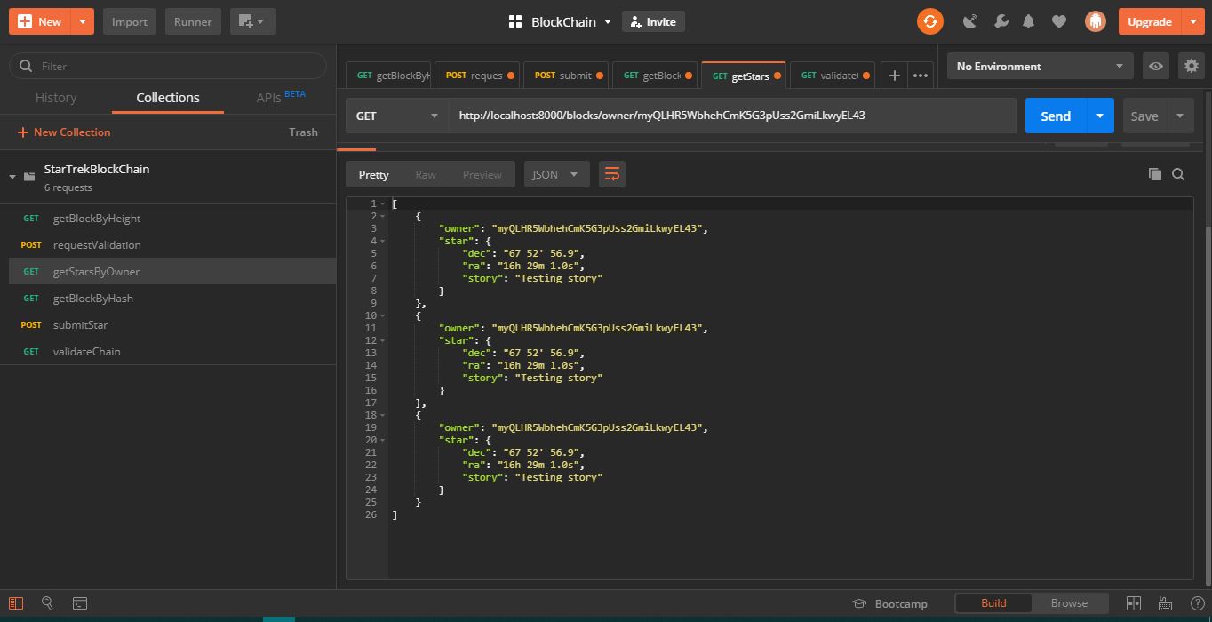
Task: Toggle the sidebar icon in the status bar
Action: tap(16, 602)
